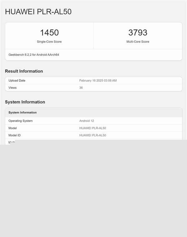
Task: Select the single-core score value 1450
Action: coord(49,32)
